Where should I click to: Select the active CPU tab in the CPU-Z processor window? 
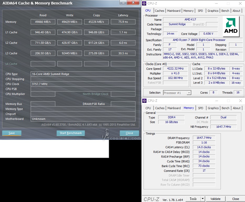pos(148,10)
